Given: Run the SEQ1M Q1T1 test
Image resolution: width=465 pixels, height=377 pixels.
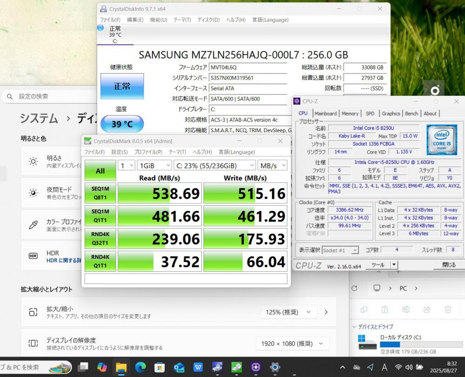Looking at the screenshot, I should pyautogui.click(x=100, y=216).
